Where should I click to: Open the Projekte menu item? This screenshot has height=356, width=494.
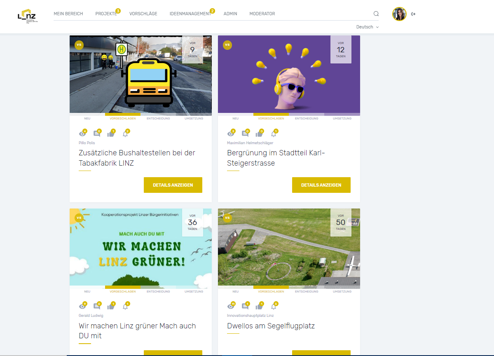click(106, 14)
